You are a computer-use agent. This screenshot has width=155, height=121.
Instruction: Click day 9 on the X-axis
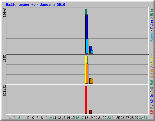[46, 118]
